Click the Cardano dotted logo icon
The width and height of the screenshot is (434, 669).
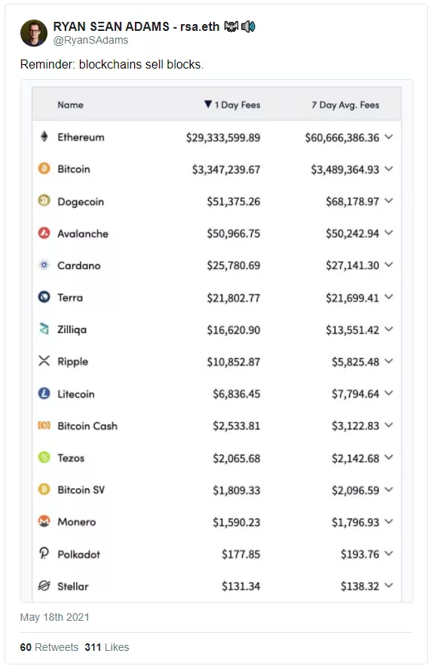coord(44,265)
